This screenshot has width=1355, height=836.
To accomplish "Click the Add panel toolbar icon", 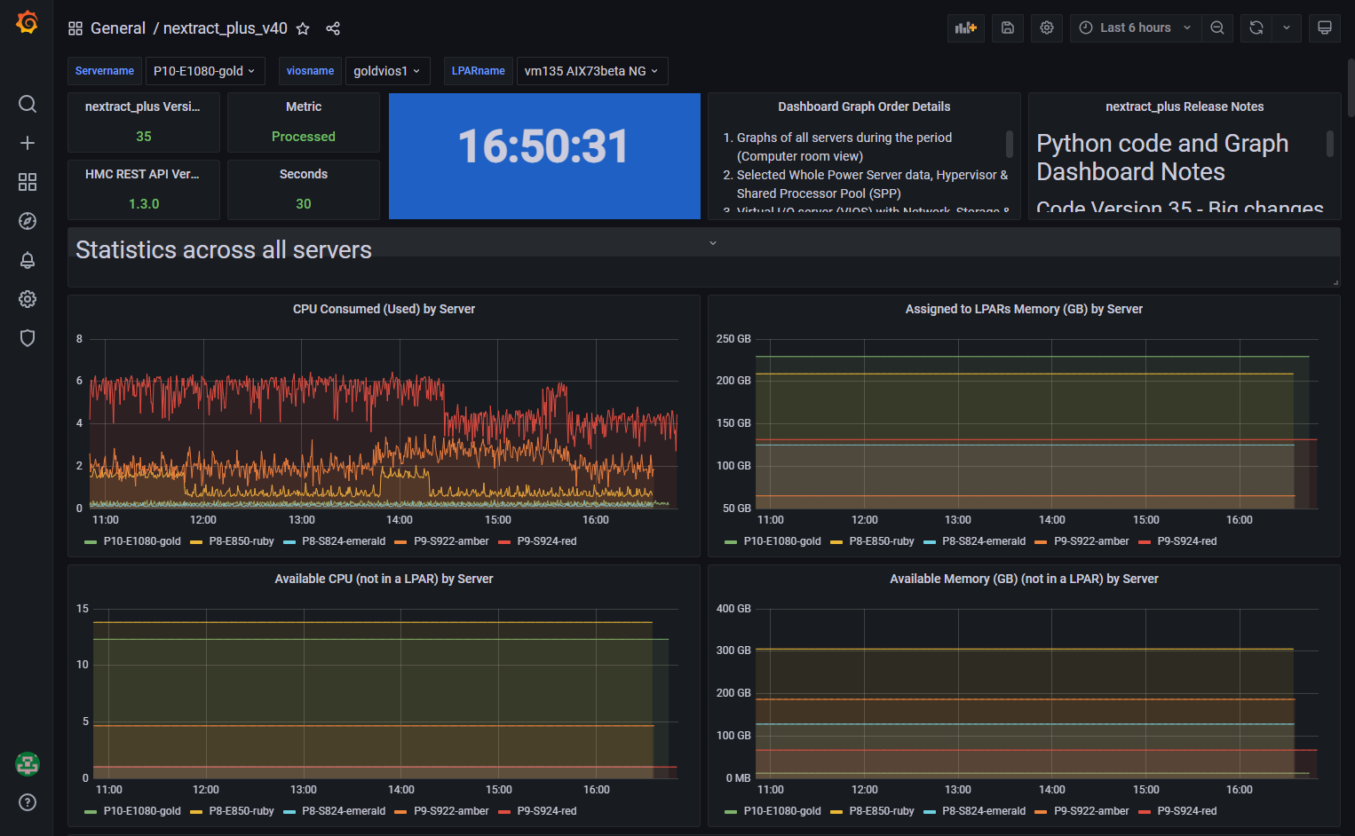I will click(965, 28).
